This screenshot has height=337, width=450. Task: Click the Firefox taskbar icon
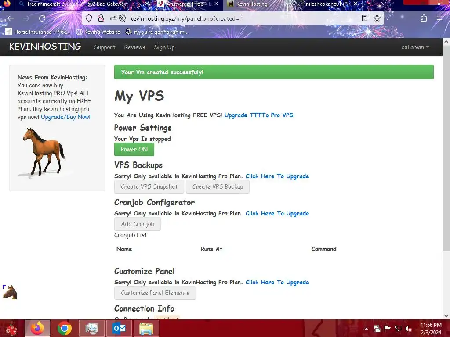37,328
